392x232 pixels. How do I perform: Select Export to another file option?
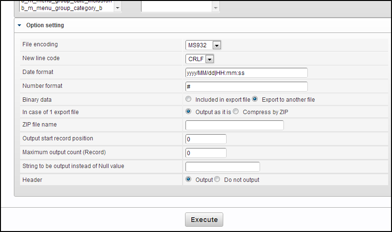(255, 99)
